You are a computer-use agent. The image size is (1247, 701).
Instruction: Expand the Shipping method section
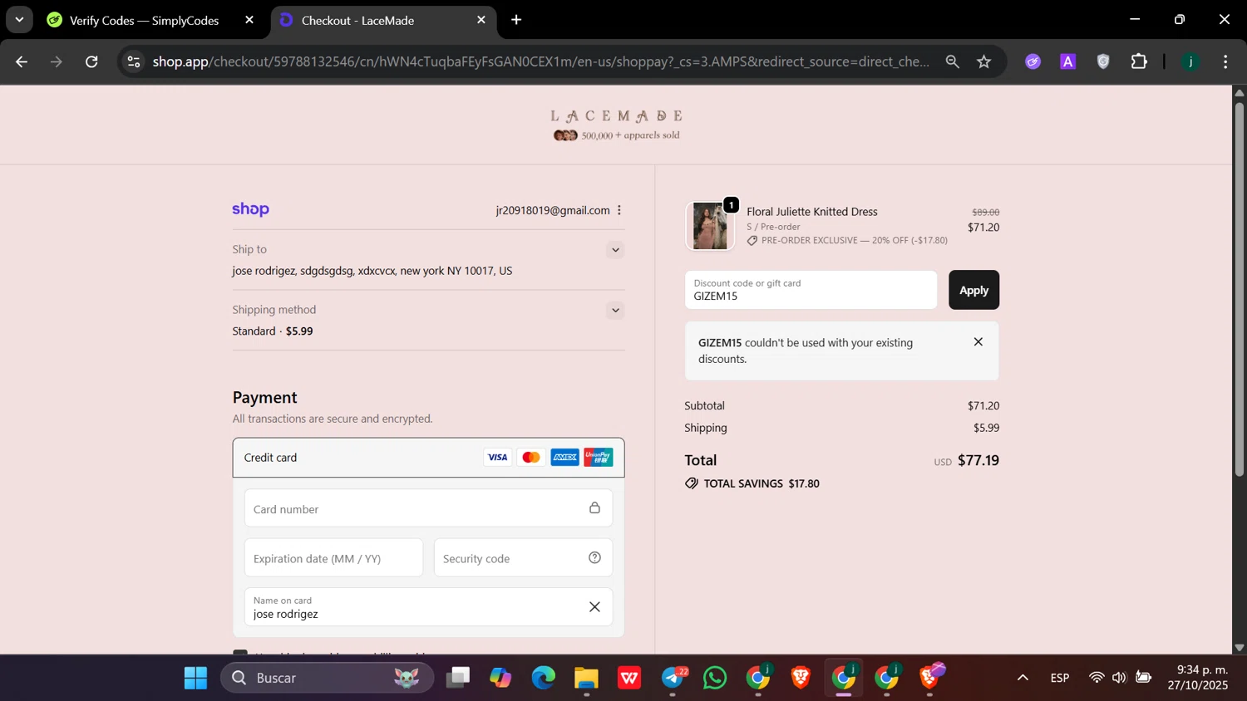[615, 311]
